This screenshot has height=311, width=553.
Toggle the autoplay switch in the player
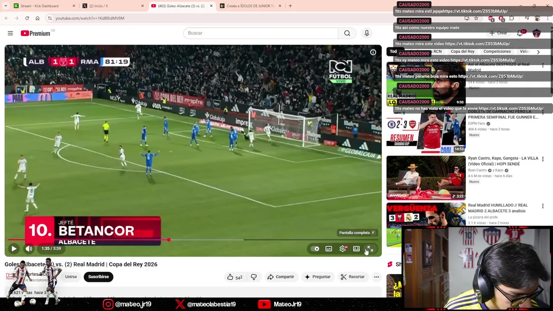(315, 249)
